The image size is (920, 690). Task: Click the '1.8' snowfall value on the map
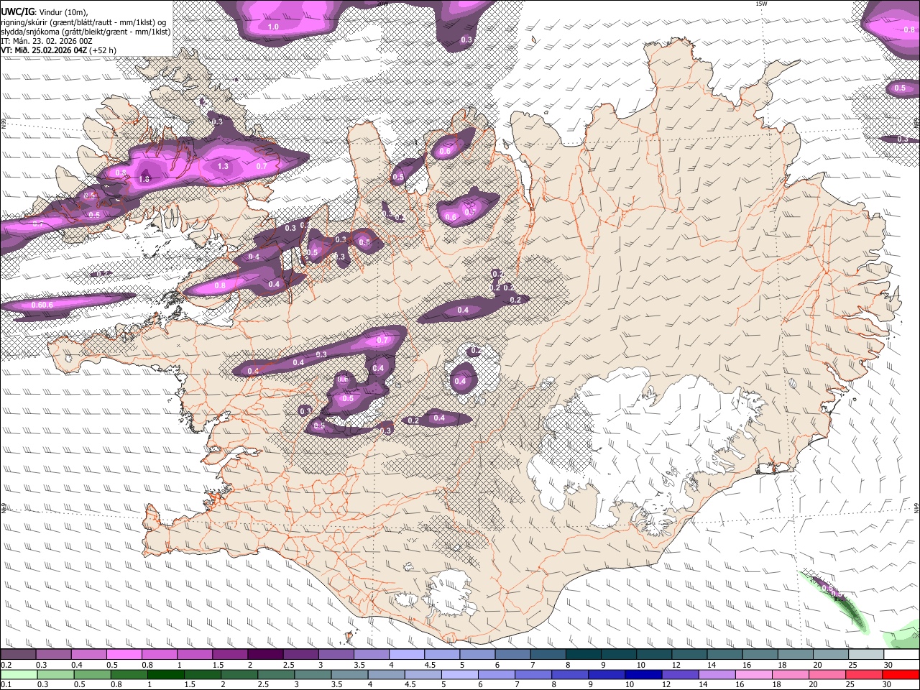144,179
